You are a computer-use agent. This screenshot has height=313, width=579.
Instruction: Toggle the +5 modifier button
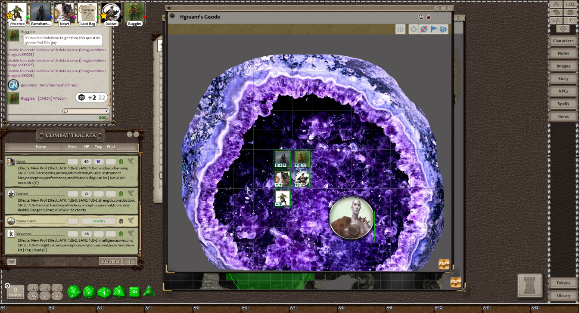[x=57, y=288]
